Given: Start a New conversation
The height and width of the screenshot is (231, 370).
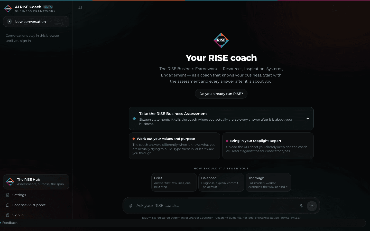Looking at the screenshot, I should 36,22.
